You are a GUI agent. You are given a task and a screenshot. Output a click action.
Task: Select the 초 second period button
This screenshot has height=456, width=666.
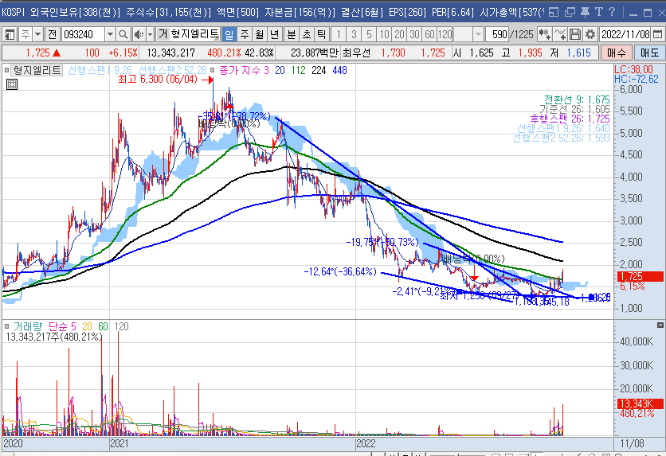307,34
